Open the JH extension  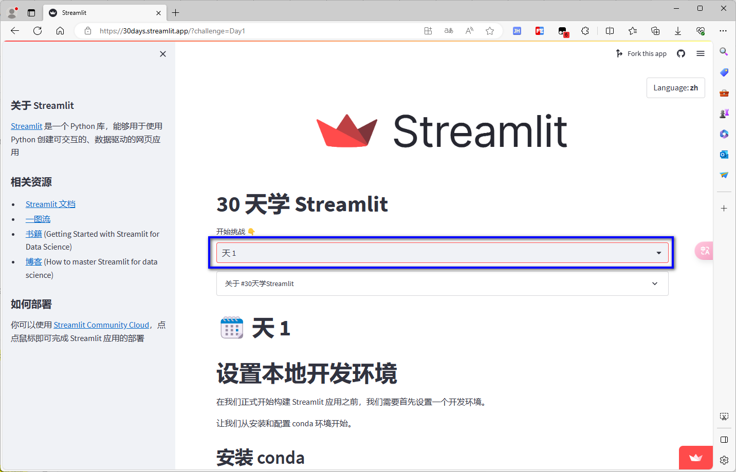[x=517, y=31]
